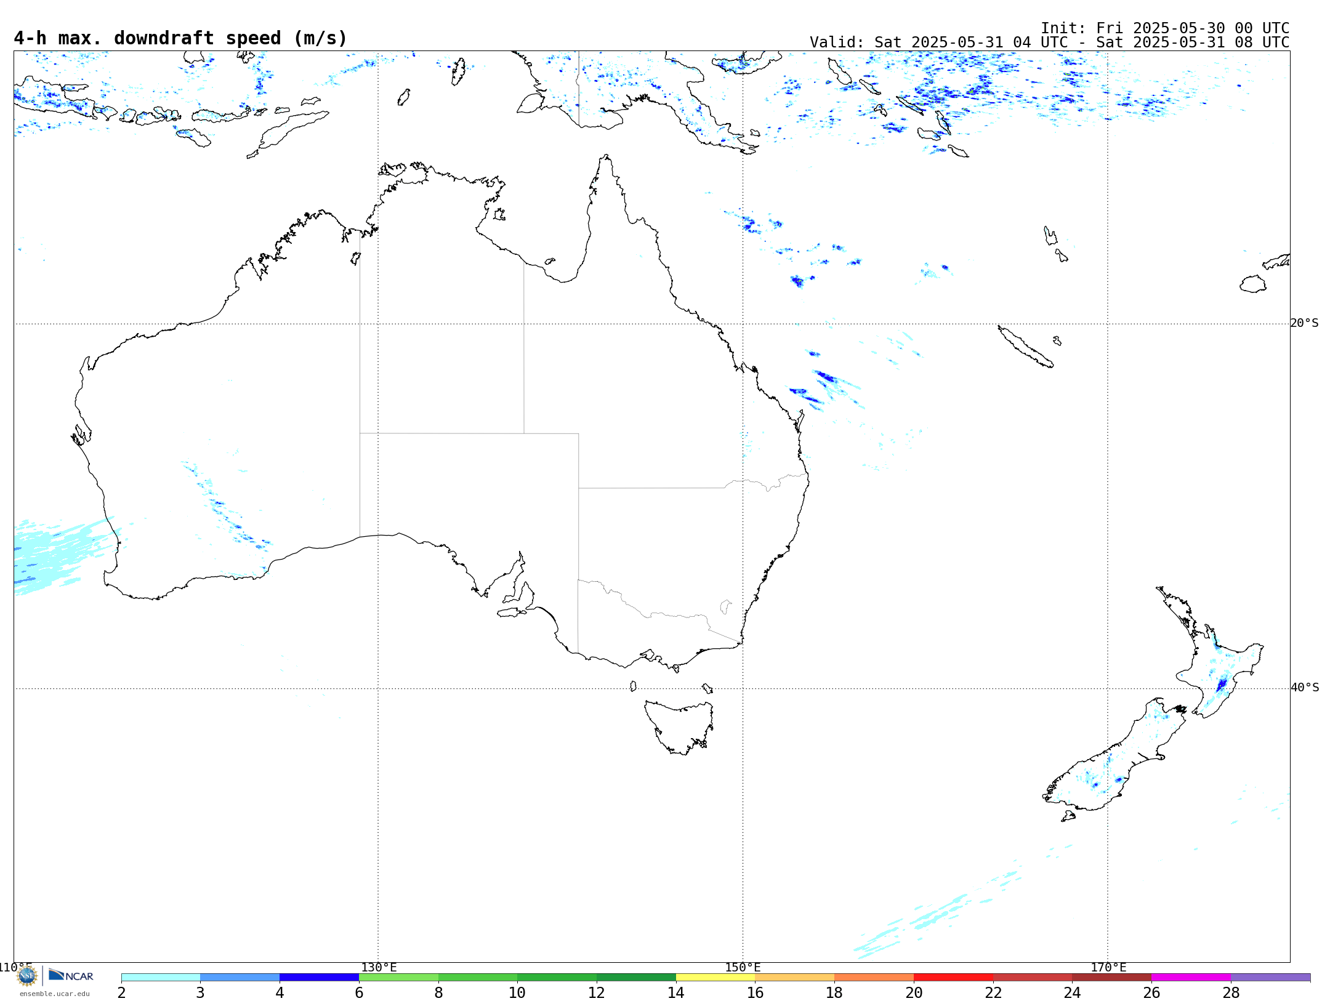The image size is (1330, 1001).
Task: Click the colorbar tick label '4'
Action: point(280,992)
